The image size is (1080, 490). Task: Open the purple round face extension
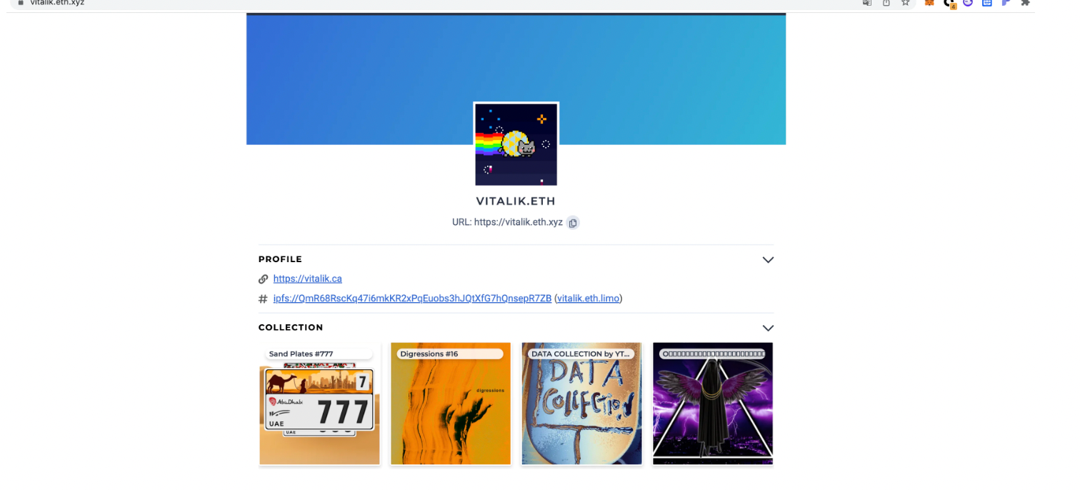tap(968, 3)
